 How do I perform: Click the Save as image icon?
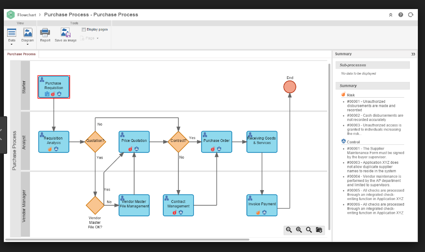(65, 33)
